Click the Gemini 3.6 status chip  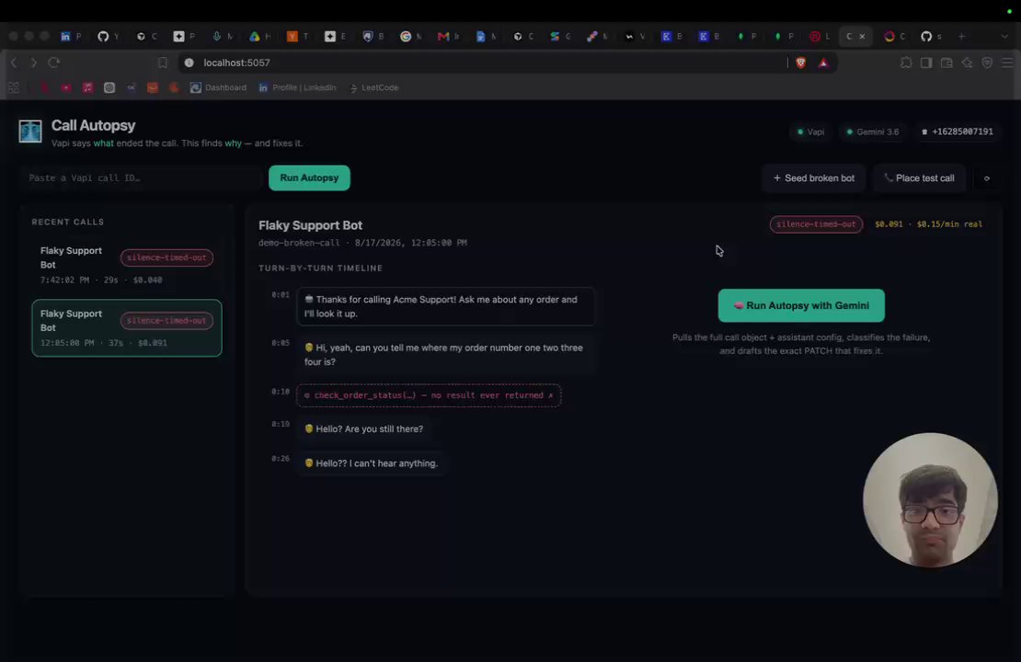tap(873, 131)
